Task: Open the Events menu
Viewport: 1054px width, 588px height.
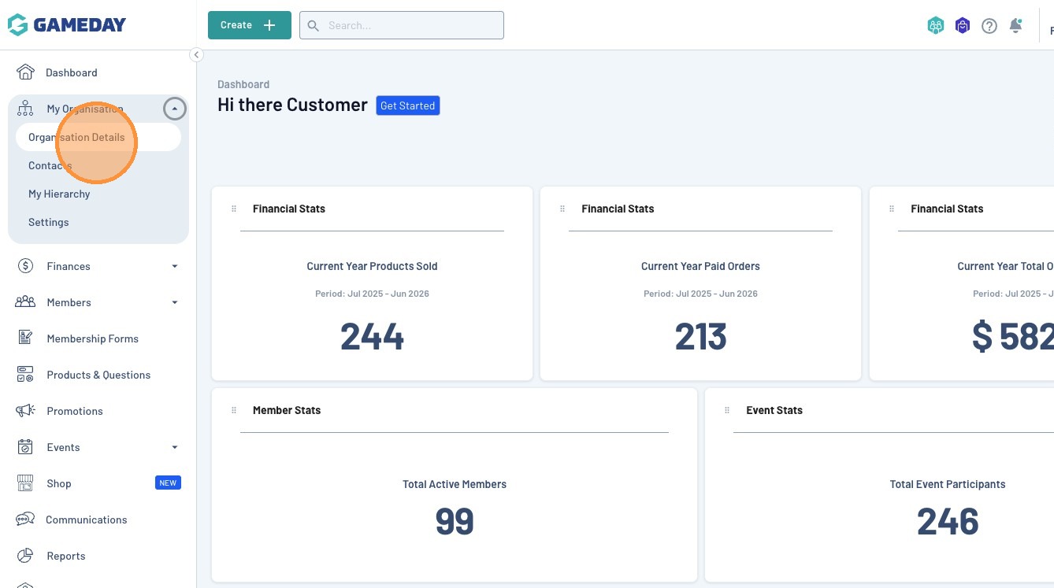Action: point(63,447)
